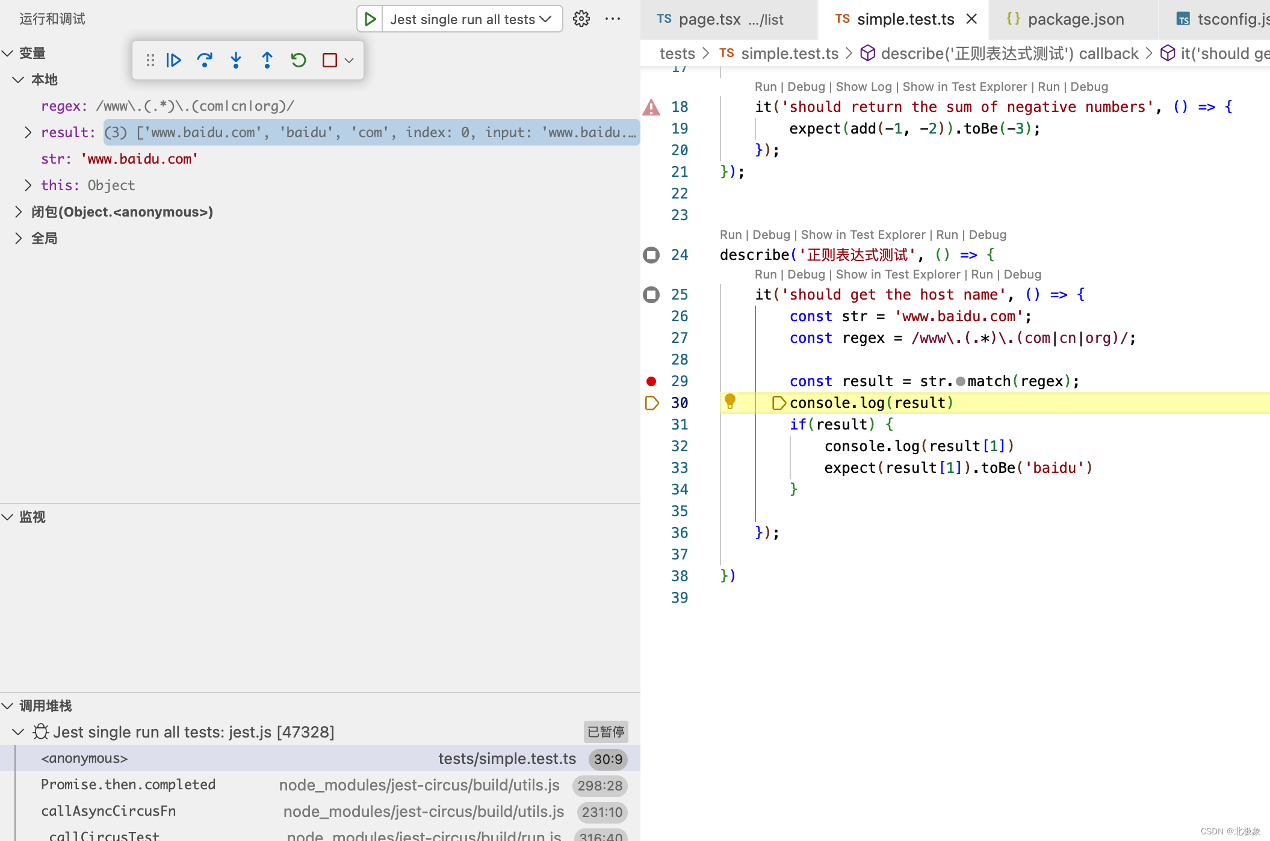Open launch.json via the gear icon
Image resolution: width=1270 pixels, height=841 pixels.
pyautogui.click(x=581, y=19)
